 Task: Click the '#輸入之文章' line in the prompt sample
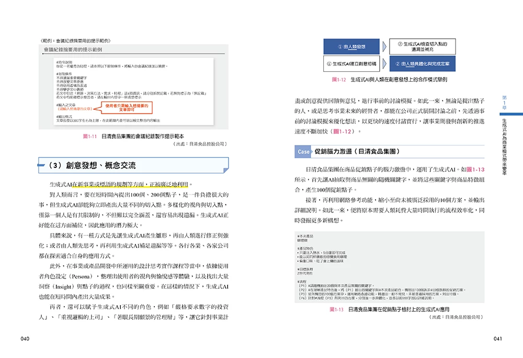(66, 105)
